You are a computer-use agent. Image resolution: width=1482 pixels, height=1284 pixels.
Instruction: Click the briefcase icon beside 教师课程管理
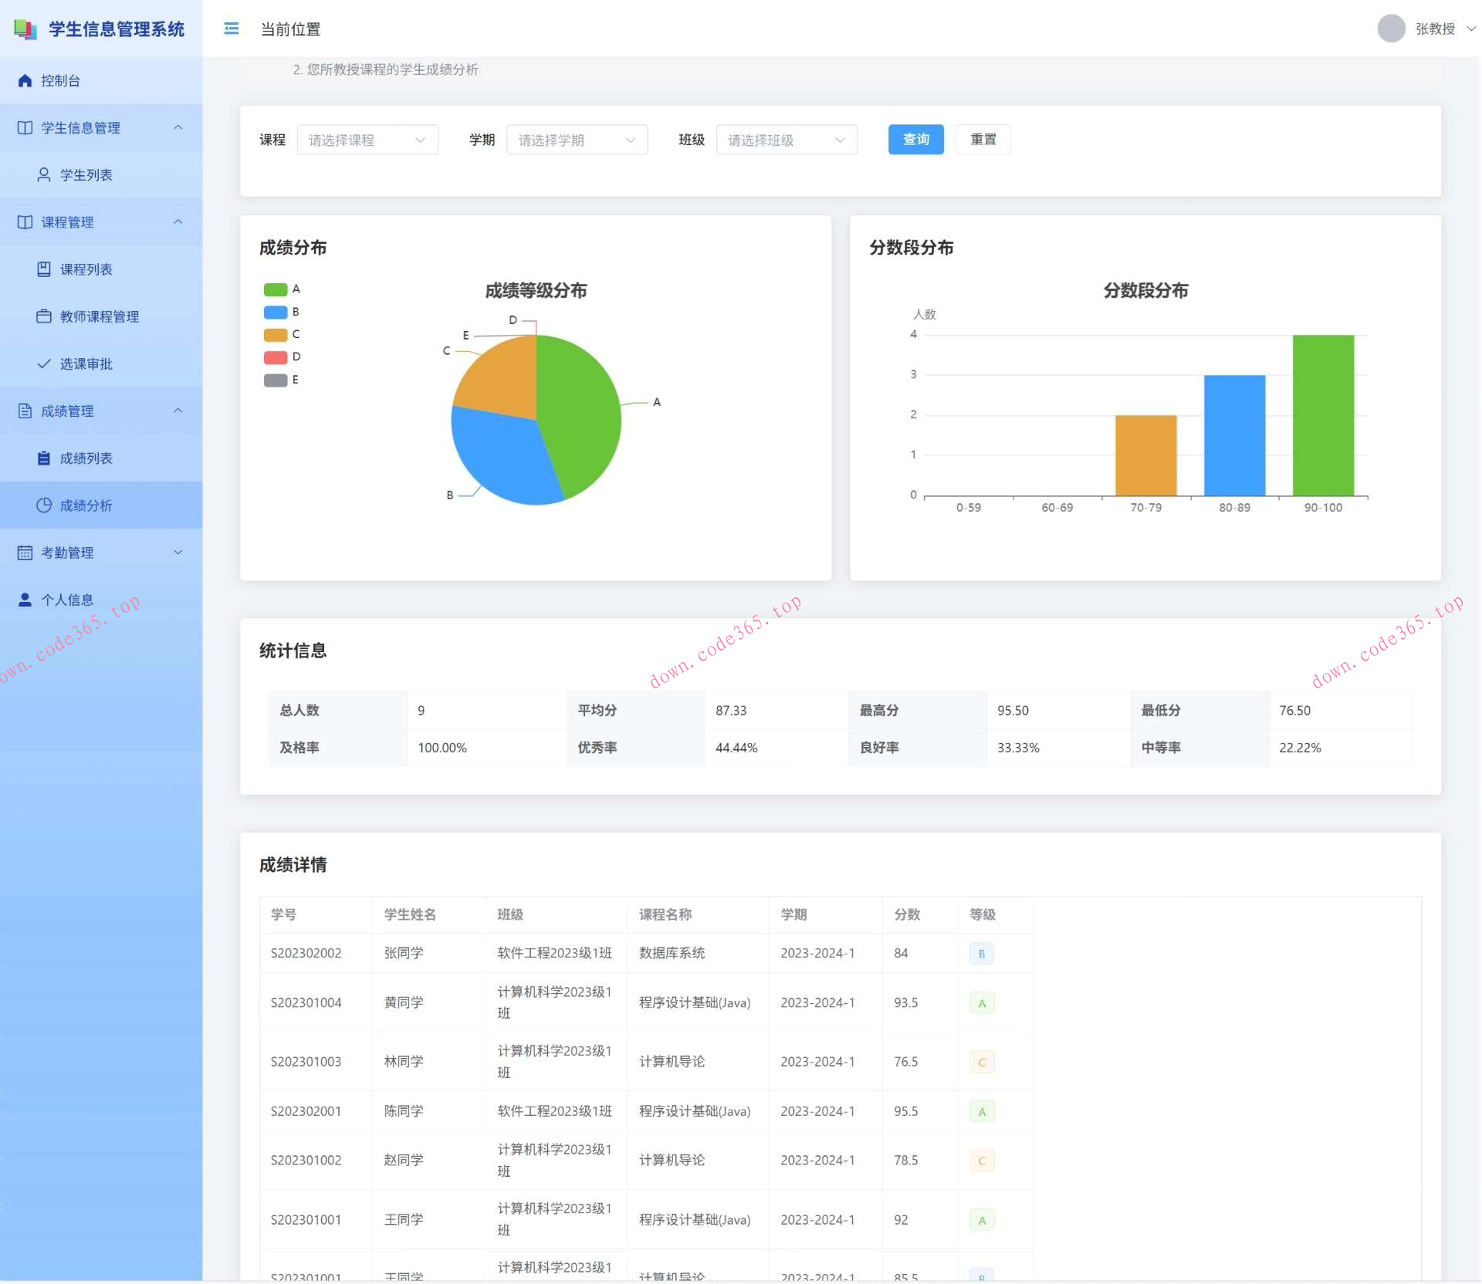[44, 316]
